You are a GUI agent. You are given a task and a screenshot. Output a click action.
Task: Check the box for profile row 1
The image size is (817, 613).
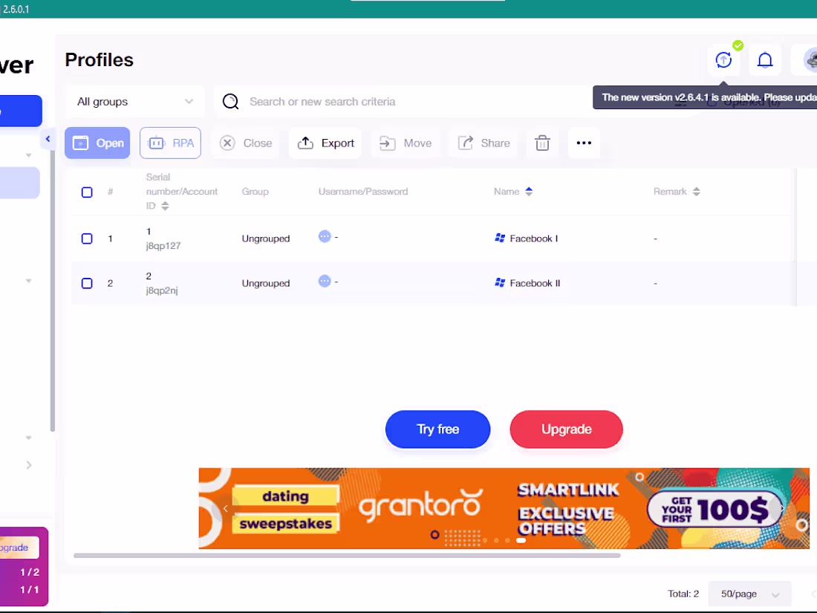pos(87,239)
